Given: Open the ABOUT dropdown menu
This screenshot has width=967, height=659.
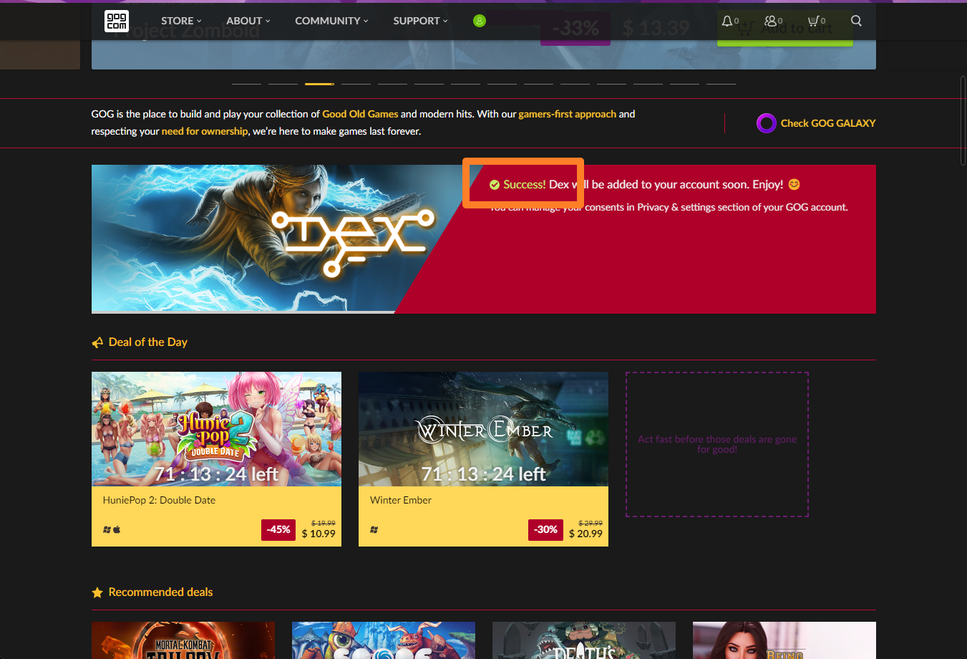Looking at the screenshot, I should (x=248, y=21).
